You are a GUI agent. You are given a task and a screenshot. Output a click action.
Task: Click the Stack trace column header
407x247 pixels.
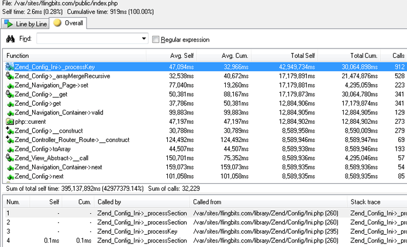(377, 202)
